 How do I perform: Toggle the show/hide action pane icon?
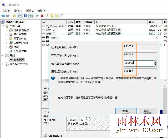point(31,16)
